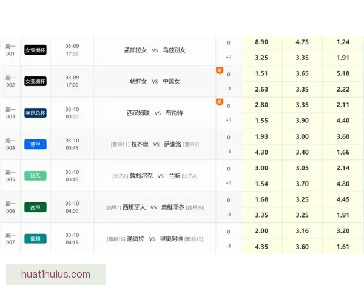Select the 3.90 handicap draw odds
This screenshot has height=291, width=364.
[302, 121]
